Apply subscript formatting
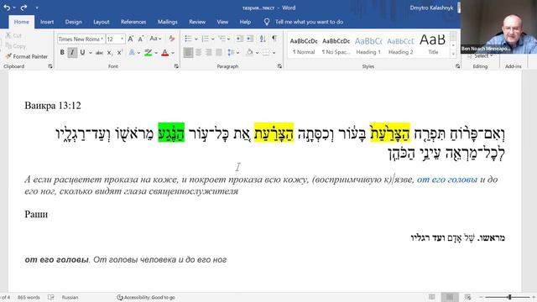Screen dimensions: 537x302 (109, 53)
